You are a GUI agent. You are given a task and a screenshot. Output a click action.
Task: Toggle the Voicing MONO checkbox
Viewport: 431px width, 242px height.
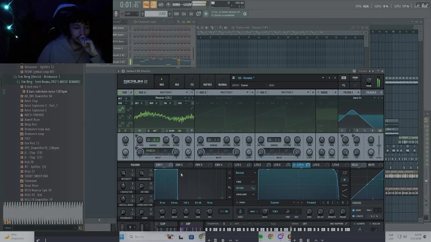[354, 210]
